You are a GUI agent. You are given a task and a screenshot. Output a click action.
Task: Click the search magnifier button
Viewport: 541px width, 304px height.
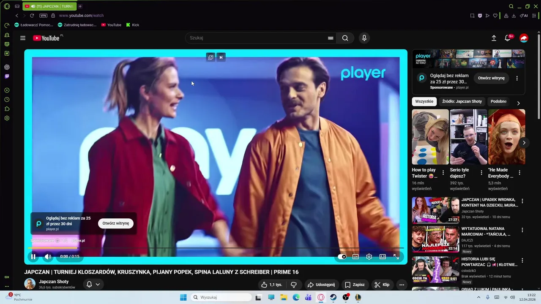coord(345,38)
